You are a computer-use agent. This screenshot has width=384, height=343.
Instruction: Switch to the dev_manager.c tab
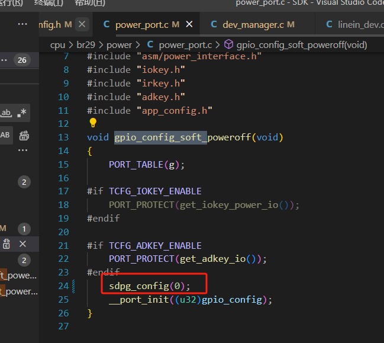click(x=259, y=24)
